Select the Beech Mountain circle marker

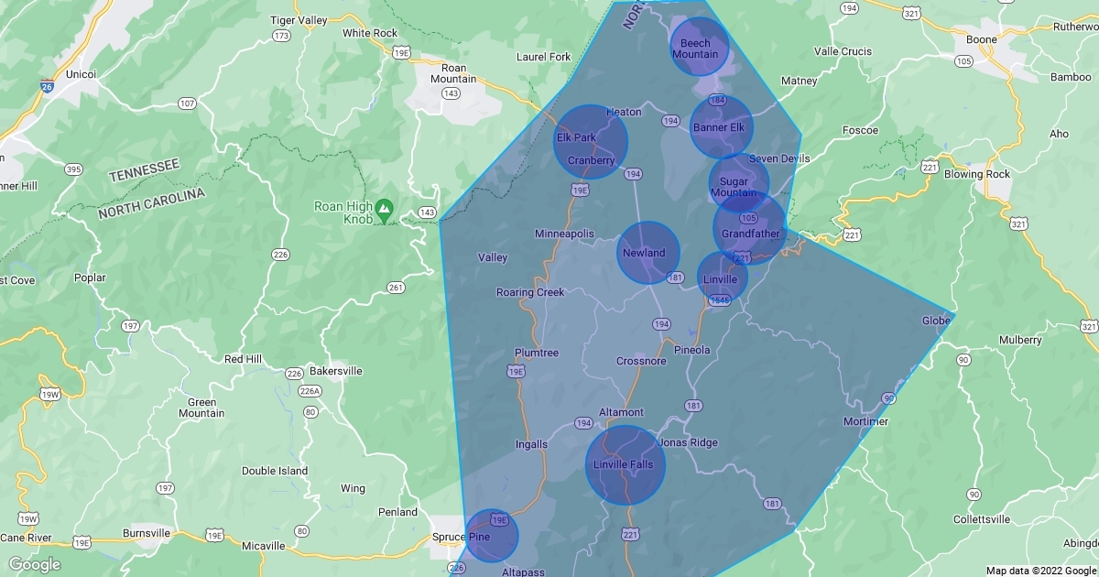click(x=700, y=46)
